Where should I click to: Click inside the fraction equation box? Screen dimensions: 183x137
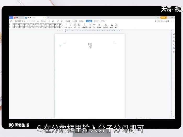pyautogui.click(x=90, y=46)
